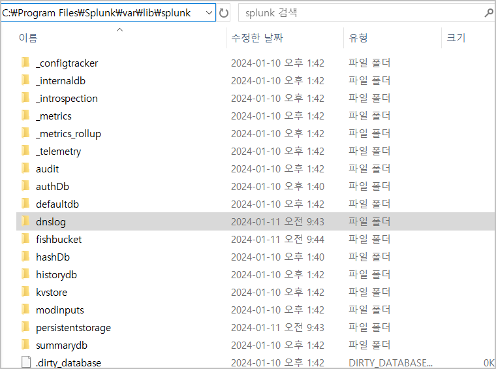Click the persistentstorage folder icon
The width and height of the screenshot is (496, 369).
click(x=25, y=327)
